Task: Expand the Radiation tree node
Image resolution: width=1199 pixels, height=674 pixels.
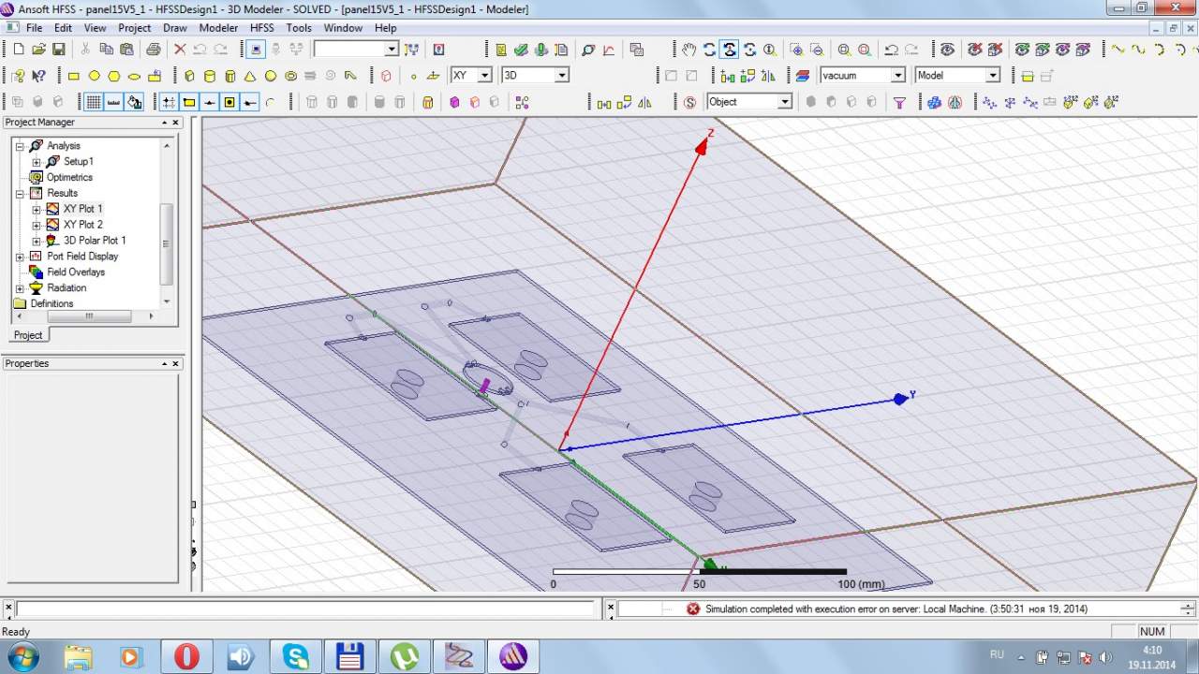Action: tap(20, 288)
